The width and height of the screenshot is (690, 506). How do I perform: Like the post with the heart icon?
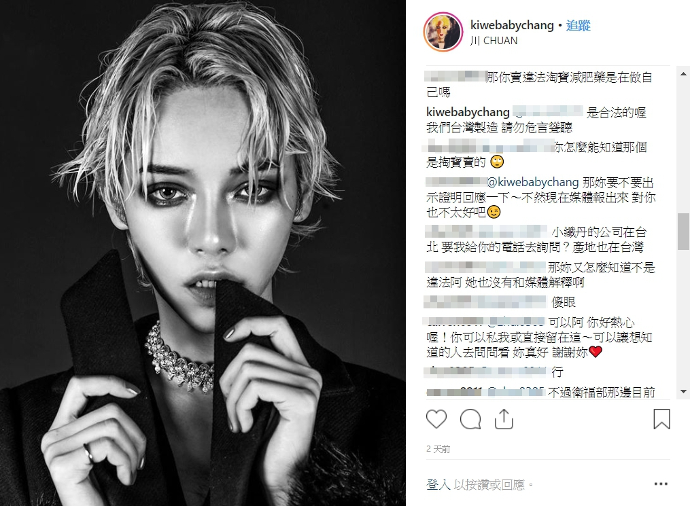tap(436, 419)
